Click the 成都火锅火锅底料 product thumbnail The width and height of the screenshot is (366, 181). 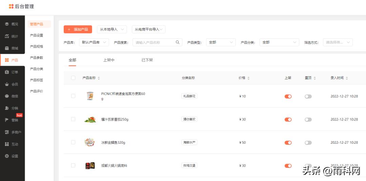point(90,166)
